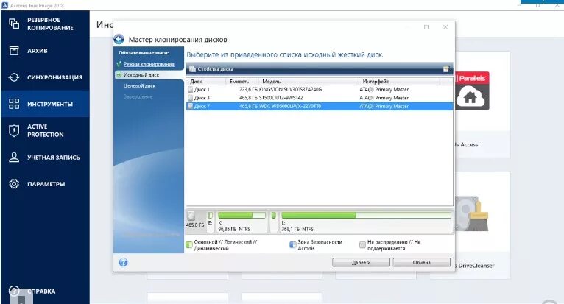This screenshot has width=564, height=304.
Task: Click the green Основной legend swatch
Action: coord(188,245)
